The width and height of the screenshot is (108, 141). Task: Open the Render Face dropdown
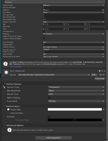[76, 94]
